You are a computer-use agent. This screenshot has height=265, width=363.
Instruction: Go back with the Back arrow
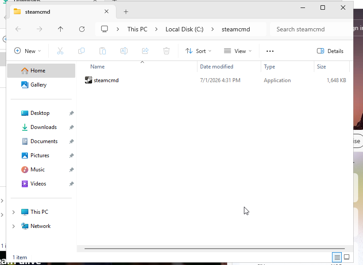coord(18,29)
